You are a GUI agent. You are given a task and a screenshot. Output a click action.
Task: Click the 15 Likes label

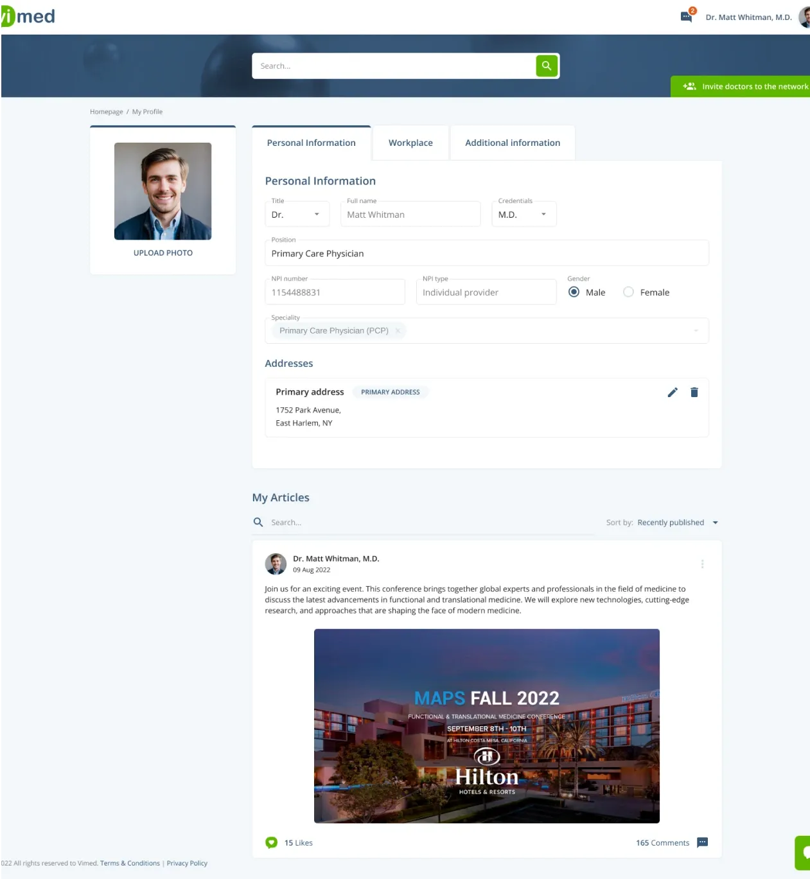pos(299,842)
